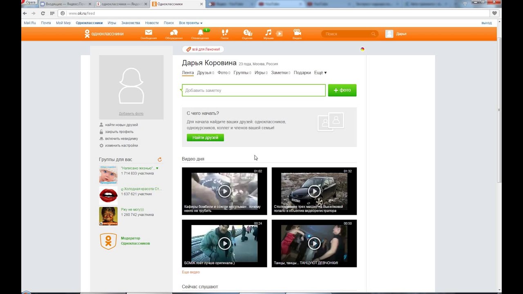Click green фото button
The width and height of the screenshot is (523, 294).
(342, 90)
